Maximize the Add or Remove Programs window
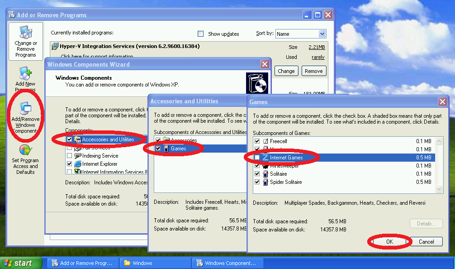The image size is (455, 269). 318,14
